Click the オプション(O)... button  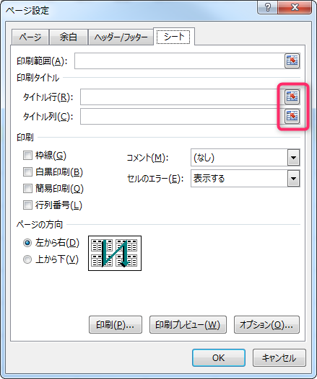[x=266, y=325]
